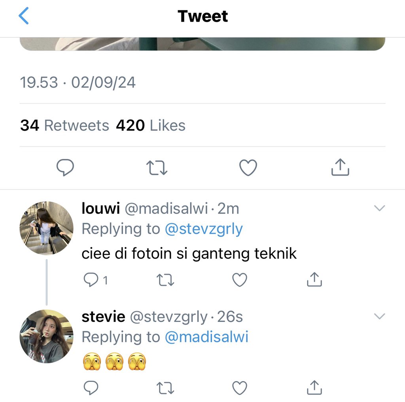
Task: Open replies on louwi's comment
Action: click(x=96, y=280)
